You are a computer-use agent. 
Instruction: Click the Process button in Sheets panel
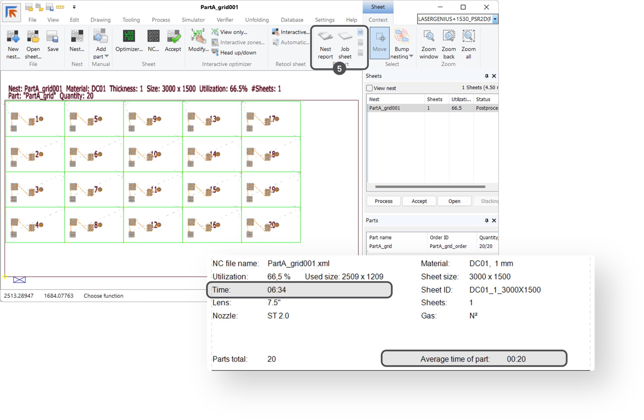[x=383, y=201]
